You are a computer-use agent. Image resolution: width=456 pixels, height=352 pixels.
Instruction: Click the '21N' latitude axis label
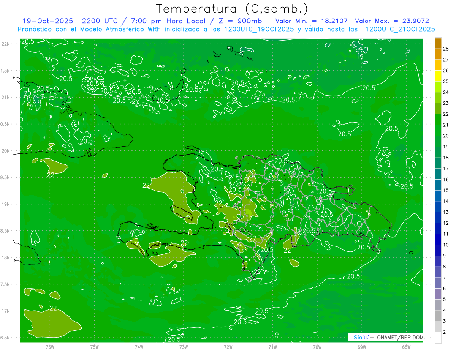[x=5, y=97]
